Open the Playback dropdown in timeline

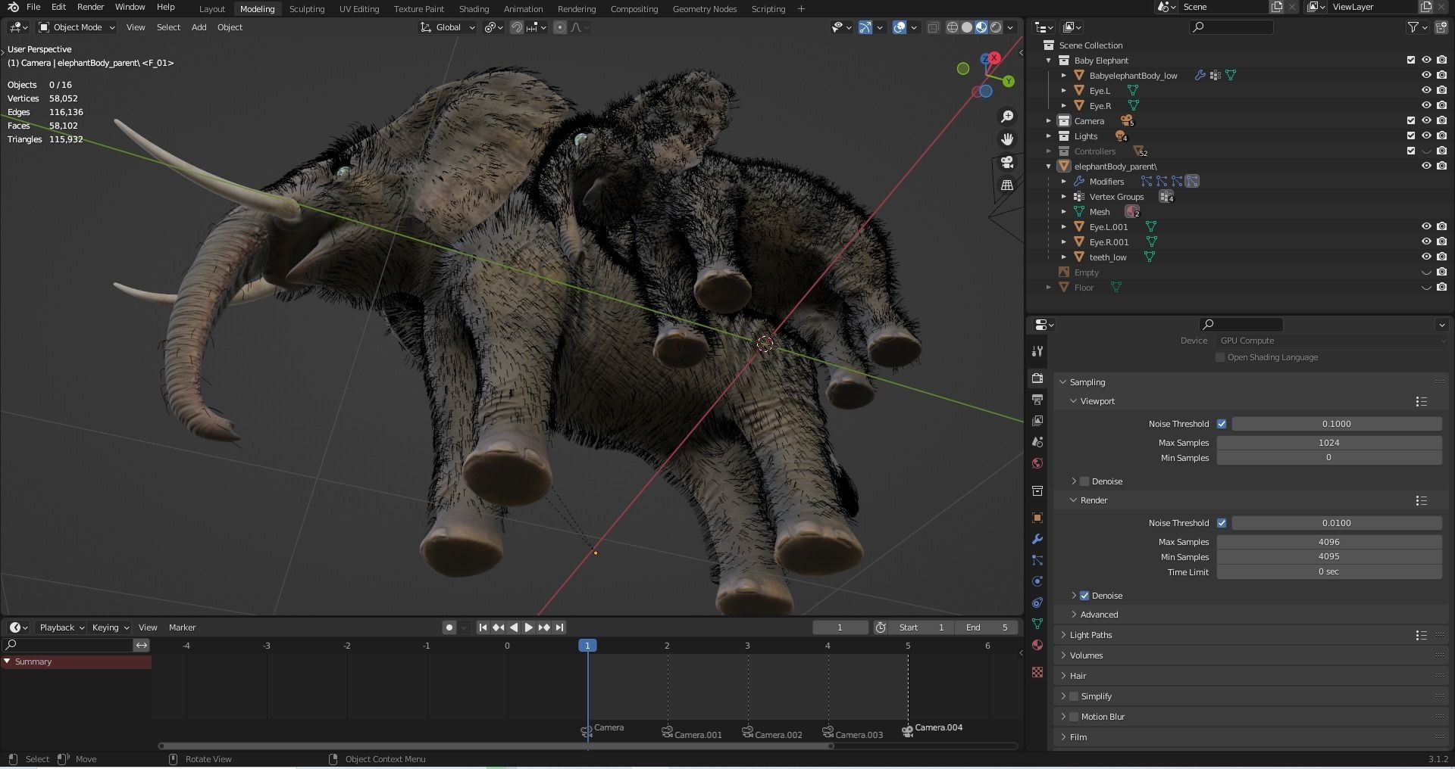tap(61, 627)
